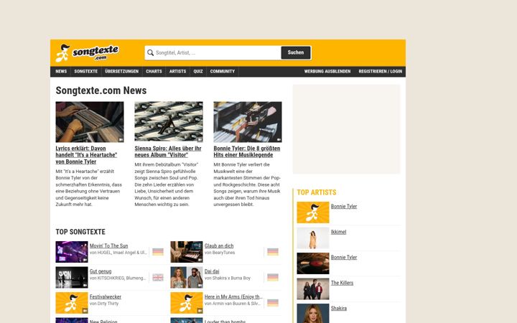Open song link Movin' To The Sun
Viewport: 517px width, 323px height.
(x=109, y=246)
